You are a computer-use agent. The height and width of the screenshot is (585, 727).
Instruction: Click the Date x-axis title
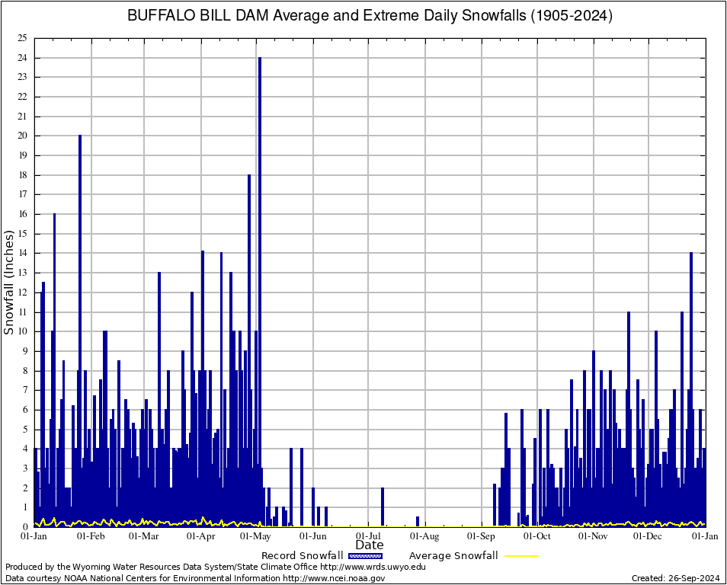click(370, 545)
